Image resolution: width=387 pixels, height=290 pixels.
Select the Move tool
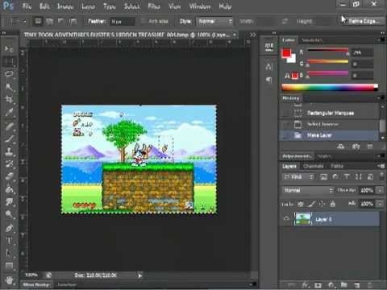coord(9,49)
